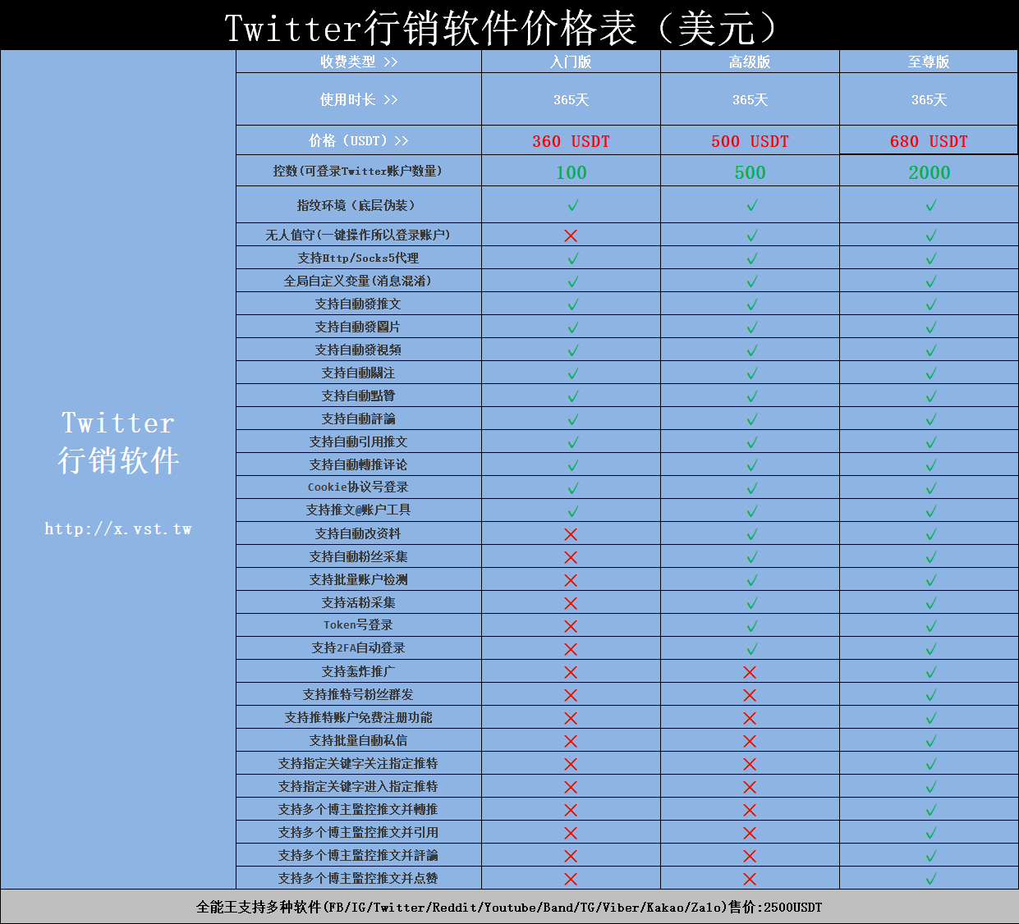Click the green 2000 account limit

tap(929, 172)
